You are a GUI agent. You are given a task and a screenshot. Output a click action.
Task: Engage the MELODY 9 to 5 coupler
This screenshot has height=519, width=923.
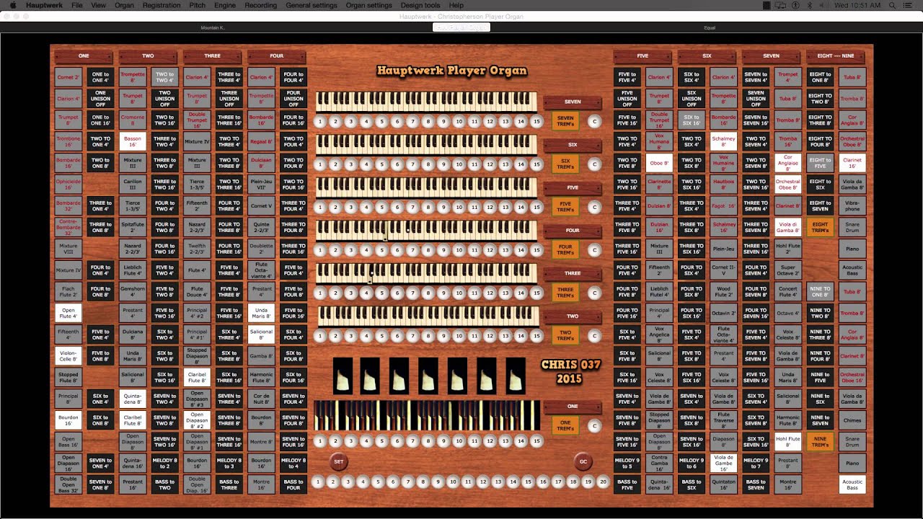point(627,463)
